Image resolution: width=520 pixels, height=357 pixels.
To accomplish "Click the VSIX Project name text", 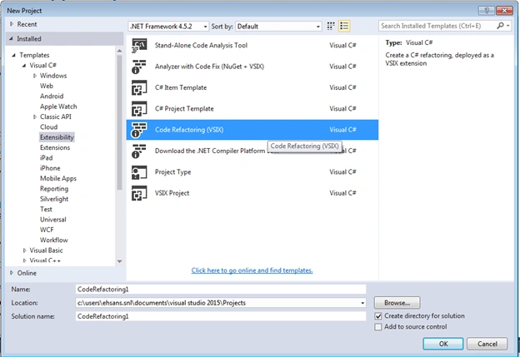I will pos(172,193).
